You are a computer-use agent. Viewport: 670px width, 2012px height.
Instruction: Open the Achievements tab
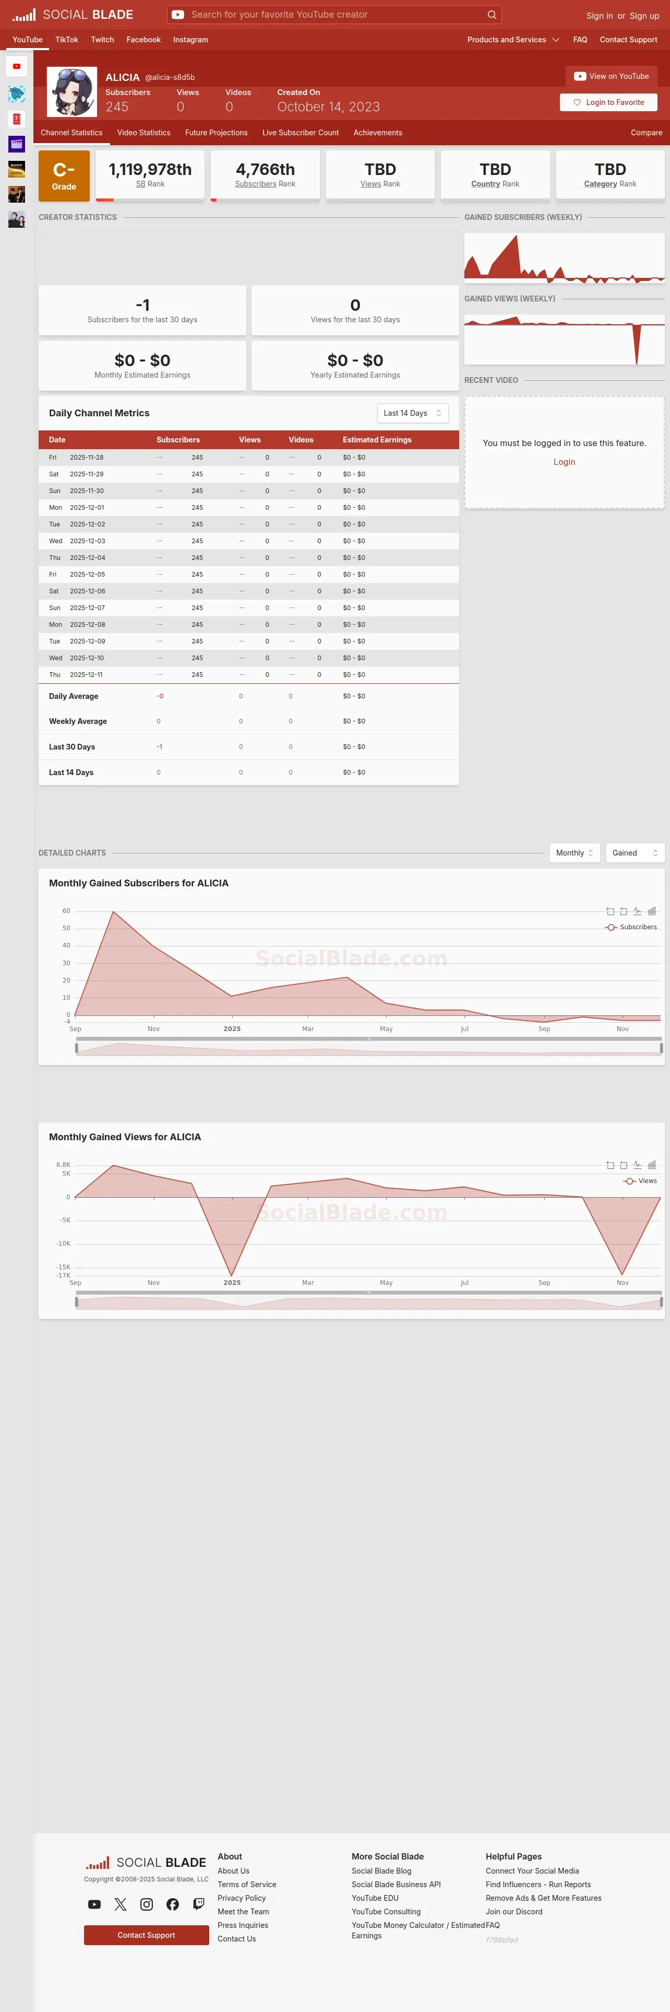377,133
